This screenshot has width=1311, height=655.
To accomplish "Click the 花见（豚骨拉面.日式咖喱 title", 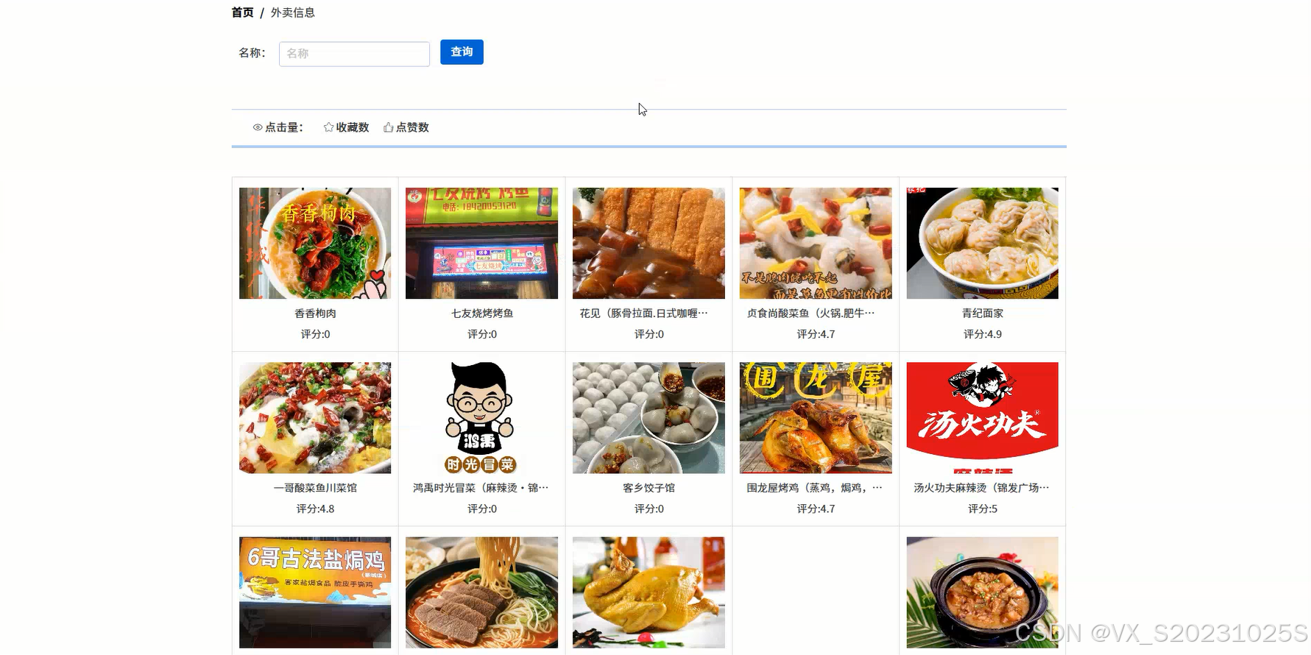I will click(644, 314).
